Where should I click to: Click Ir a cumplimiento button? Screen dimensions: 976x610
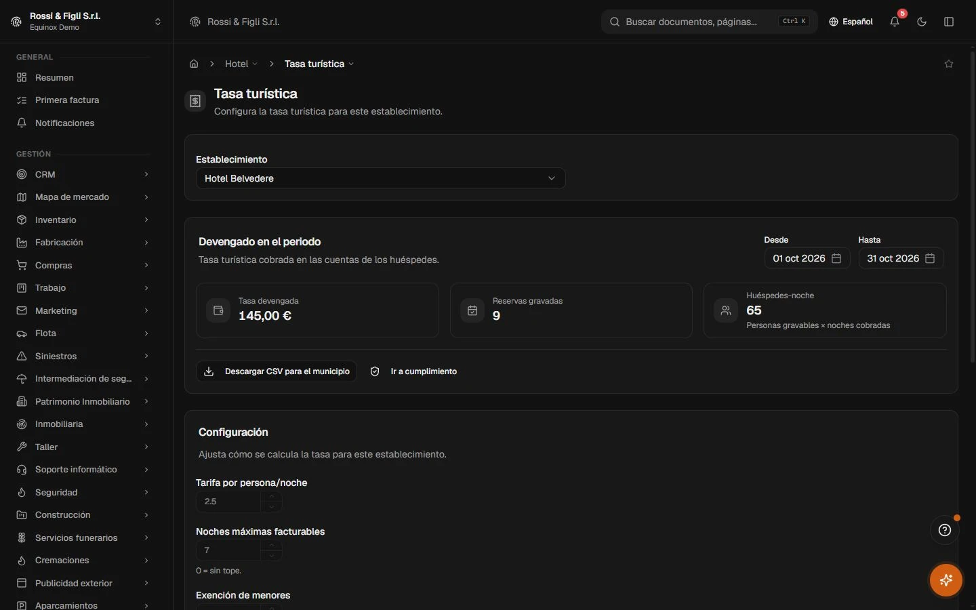[413, 371]
